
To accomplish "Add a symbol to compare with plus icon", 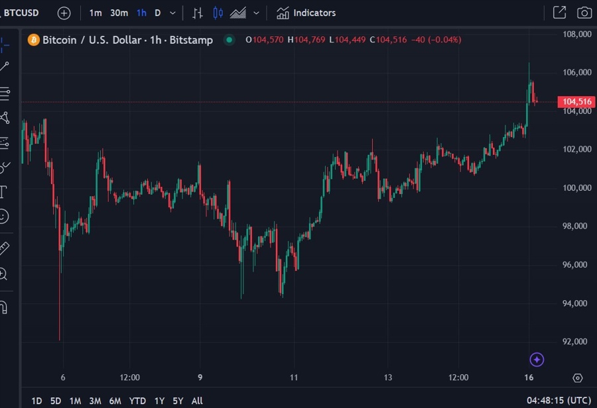I will tap(64, 13).
